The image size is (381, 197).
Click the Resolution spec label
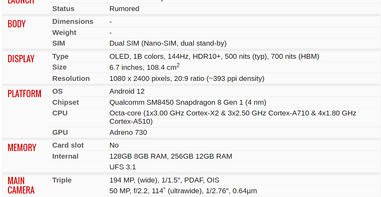point(71,78)
